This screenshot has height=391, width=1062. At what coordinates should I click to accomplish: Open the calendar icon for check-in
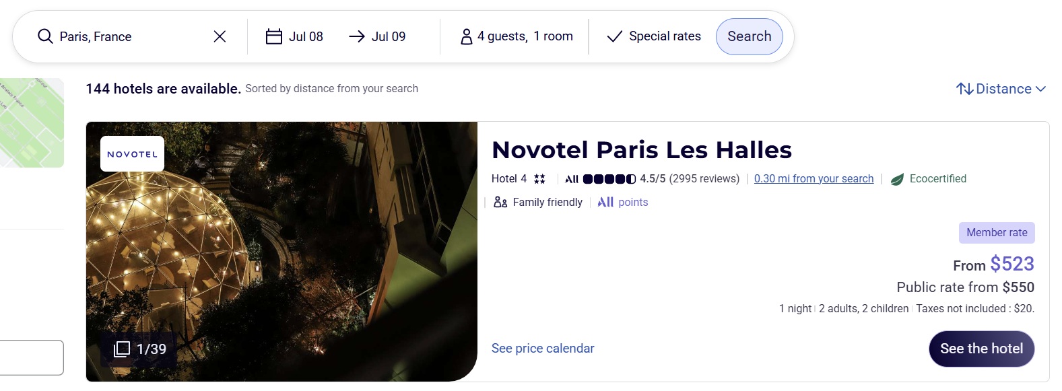point(273,36)
